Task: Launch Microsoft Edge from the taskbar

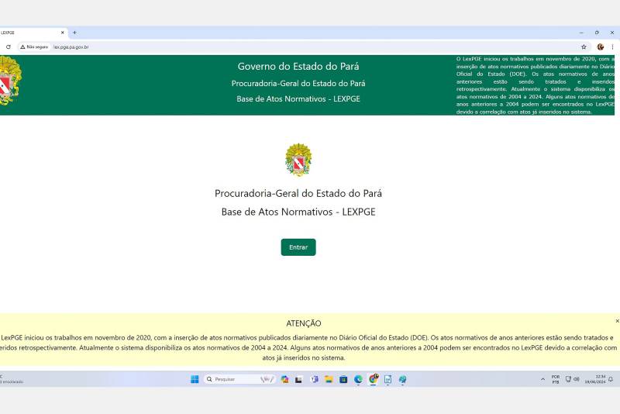Action: (358, 379)
